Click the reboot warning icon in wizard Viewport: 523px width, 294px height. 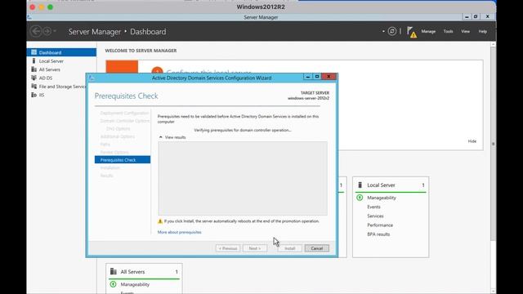pyautogui.click(x=160, y=221)
